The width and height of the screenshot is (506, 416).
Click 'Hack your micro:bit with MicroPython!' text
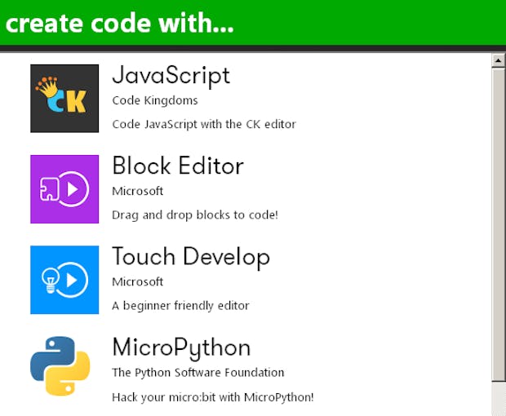[x=213, y=397]
